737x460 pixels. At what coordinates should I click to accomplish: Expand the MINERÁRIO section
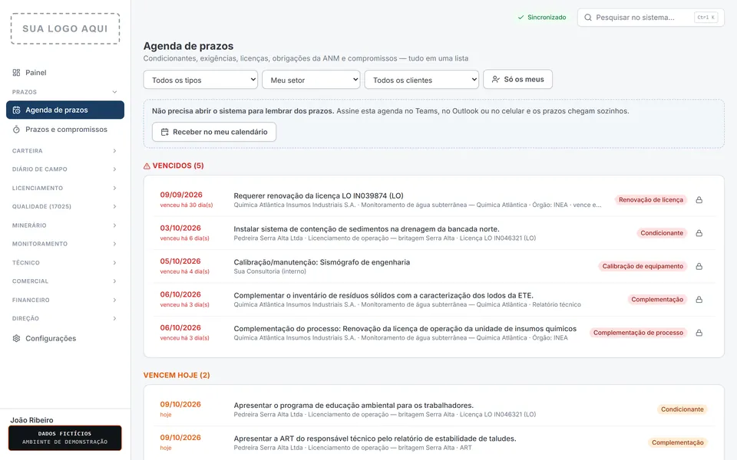64,225
